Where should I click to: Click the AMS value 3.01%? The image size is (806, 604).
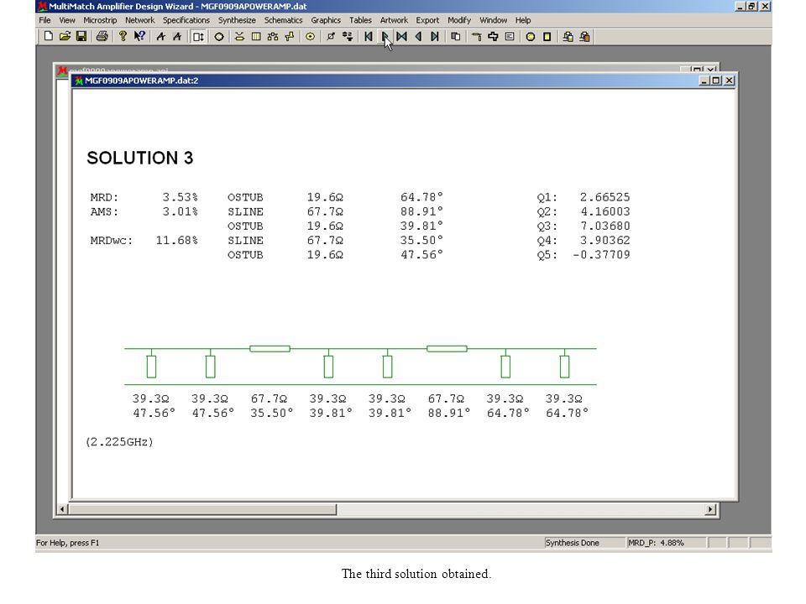pos(181,211)
